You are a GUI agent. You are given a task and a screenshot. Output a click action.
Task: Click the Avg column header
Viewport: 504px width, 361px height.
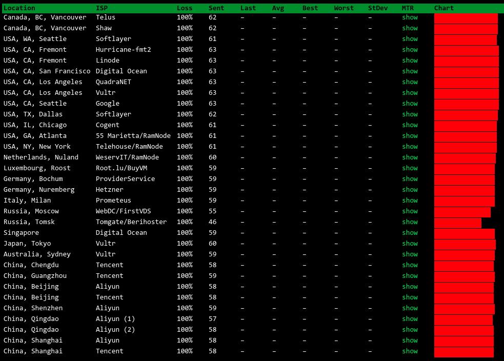[x=278, y=8]
